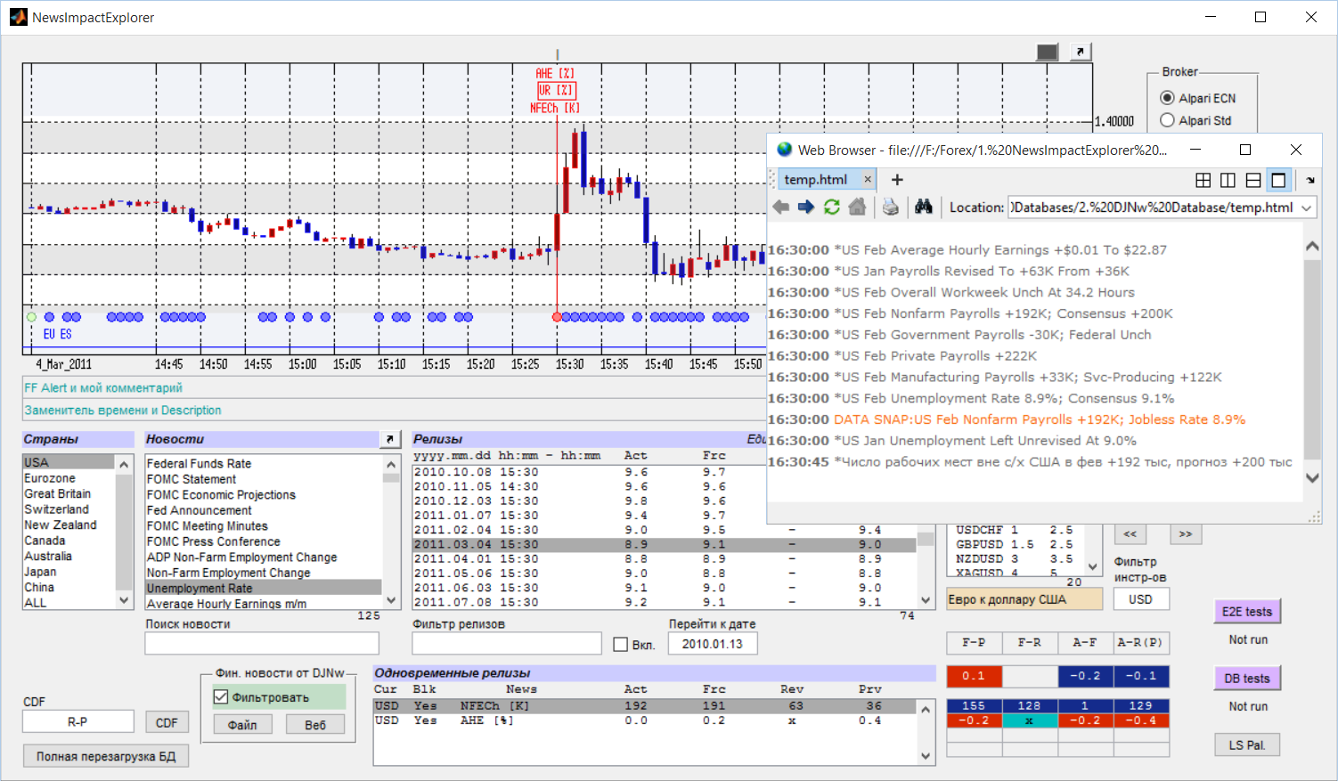The image size is (1338, 781).
Task: Expand the Location address dropdown
Action: [x=1307, y=207]
